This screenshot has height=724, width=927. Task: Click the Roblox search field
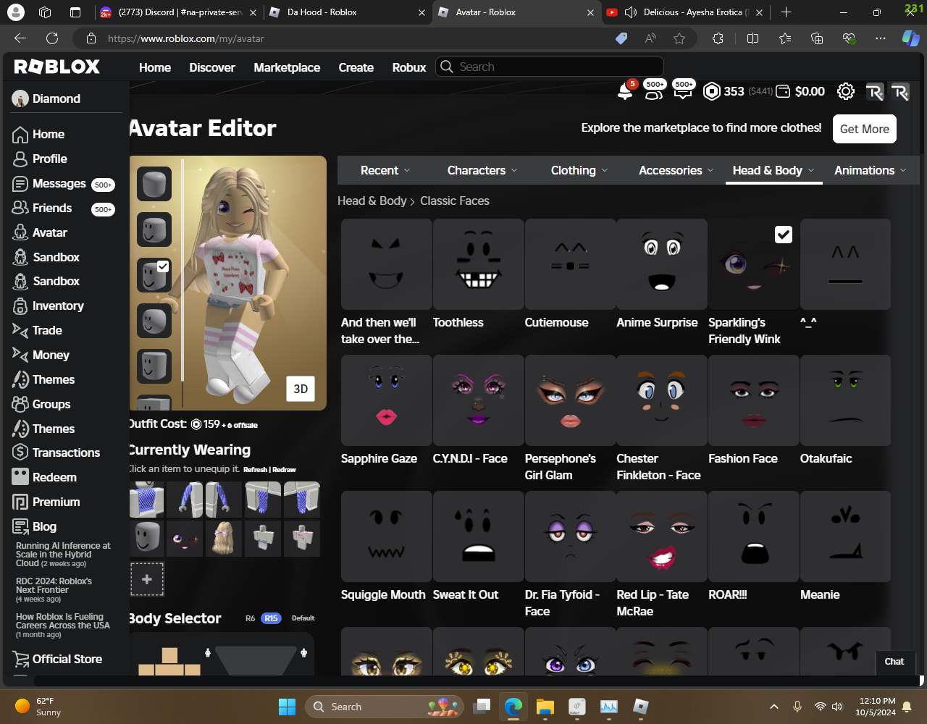coord(550,67)
